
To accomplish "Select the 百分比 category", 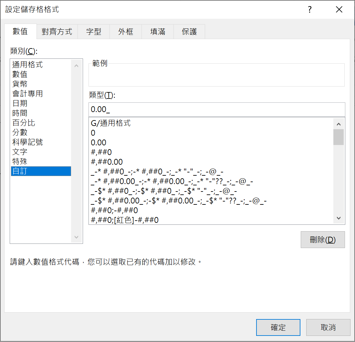I will click(41, 123).
